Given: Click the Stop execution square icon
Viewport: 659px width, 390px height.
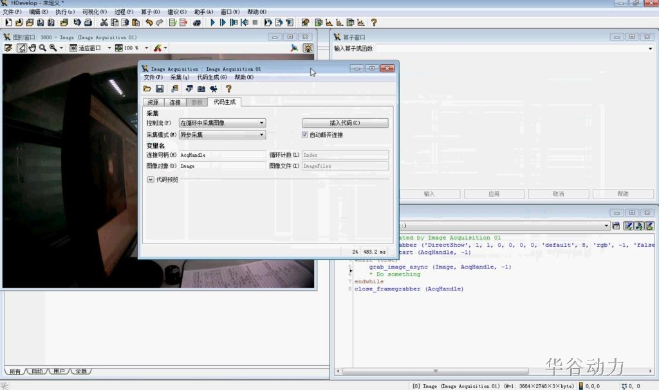Looking at the screenshot, I should click(255, 22).
